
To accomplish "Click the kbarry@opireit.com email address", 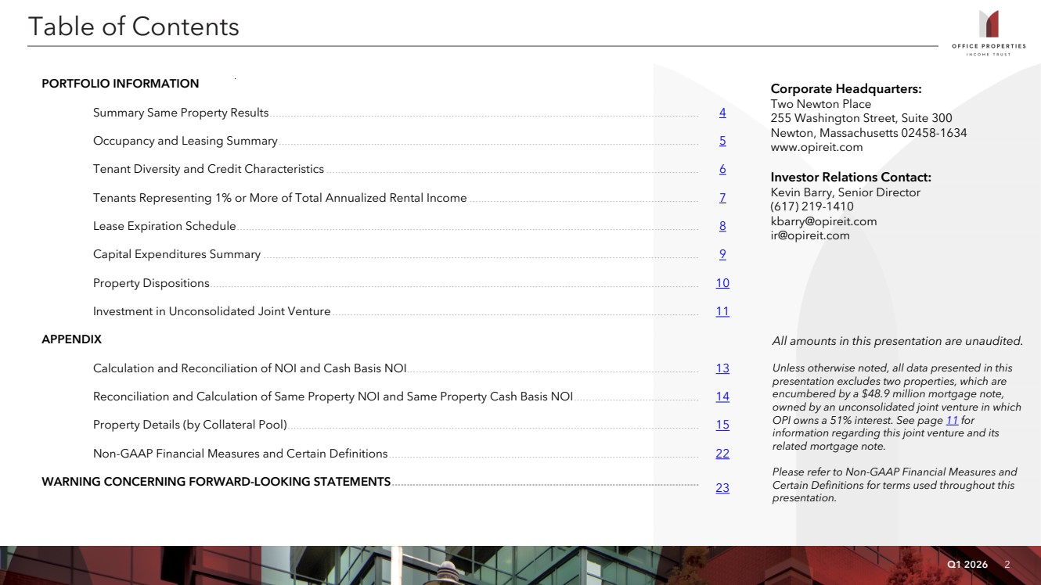I will click(x=823, y=221).
